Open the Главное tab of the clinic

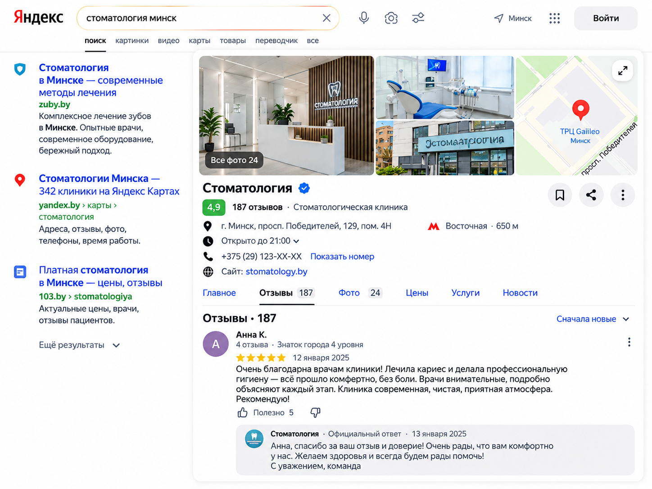coord(219,293)
